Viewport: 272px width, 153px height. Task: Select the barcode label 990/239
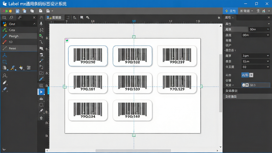177,56
